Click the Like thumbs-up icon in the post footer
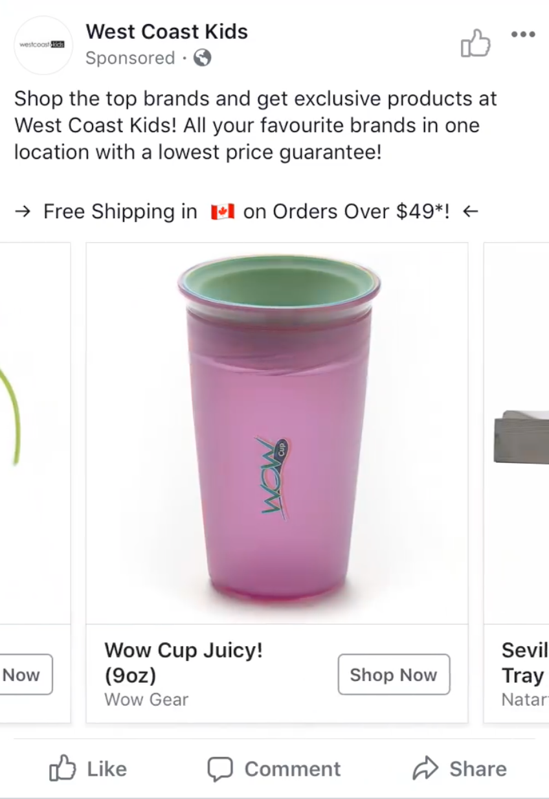The height and width of the screenshot is (799, 549). 63,769
